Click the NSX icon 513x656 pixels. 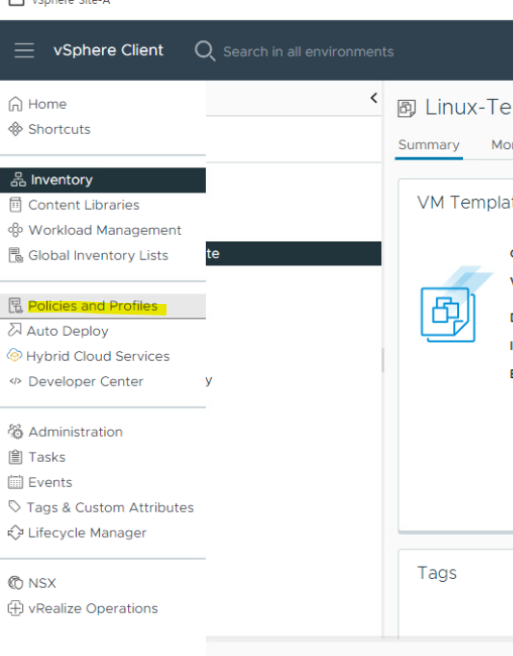(15, 583)
